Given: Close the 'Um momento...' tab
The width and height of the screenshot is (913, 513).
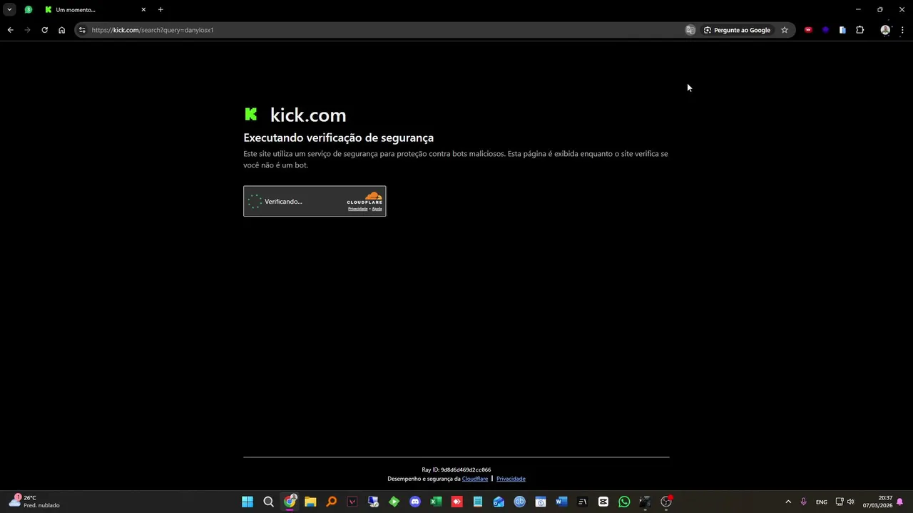Looking at the screenshot, I should pos(143,9).
